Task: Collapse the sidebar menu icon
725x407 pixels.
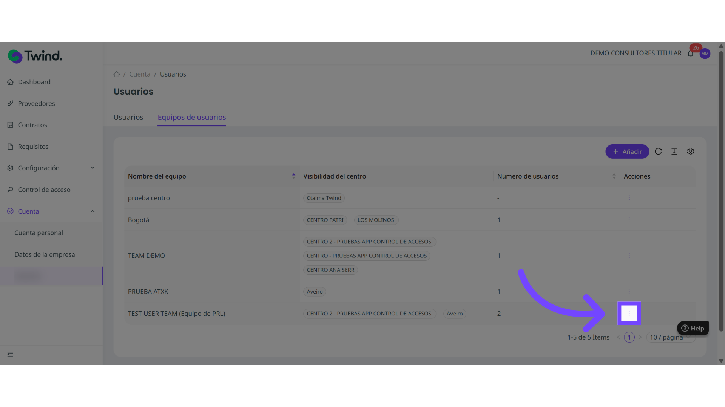Action: pos(10,354)
